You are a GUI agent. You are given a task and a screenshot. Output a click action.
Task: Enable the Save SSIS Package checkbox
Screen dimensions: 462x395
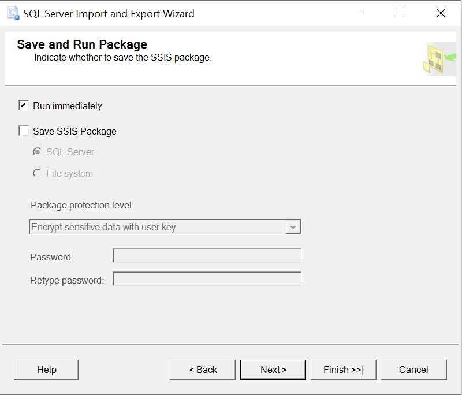click(x=24, y=131)
